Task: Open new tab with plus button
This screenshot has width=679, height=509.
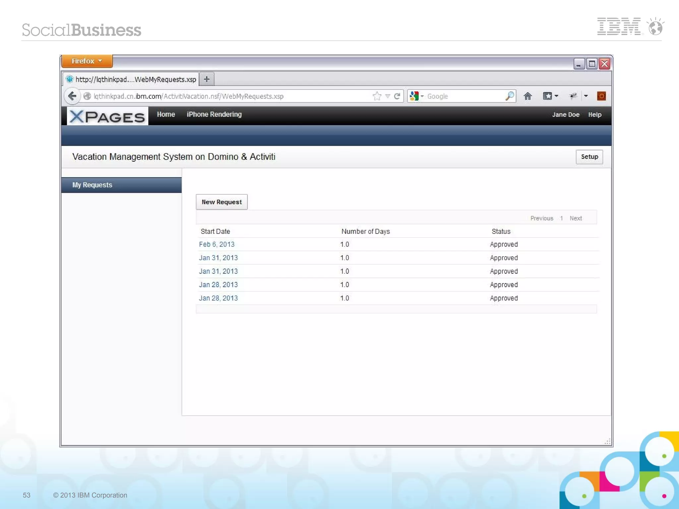Action: tap(207, 79)
